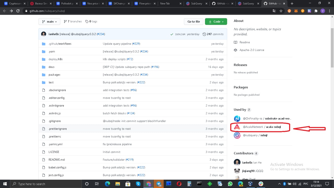Open Microsoft Edge from the taskbar
Image resolution: width=334 pixels, height=188 pixels.
point(108,184)
